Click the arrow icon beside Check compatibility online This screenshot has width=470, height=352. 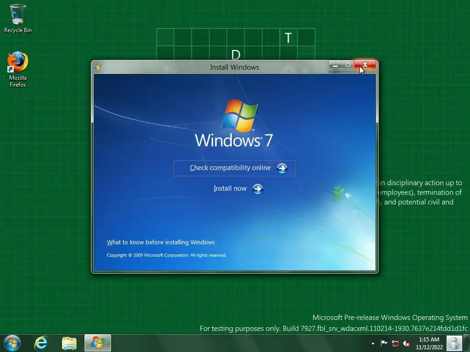tap(282, 168)
